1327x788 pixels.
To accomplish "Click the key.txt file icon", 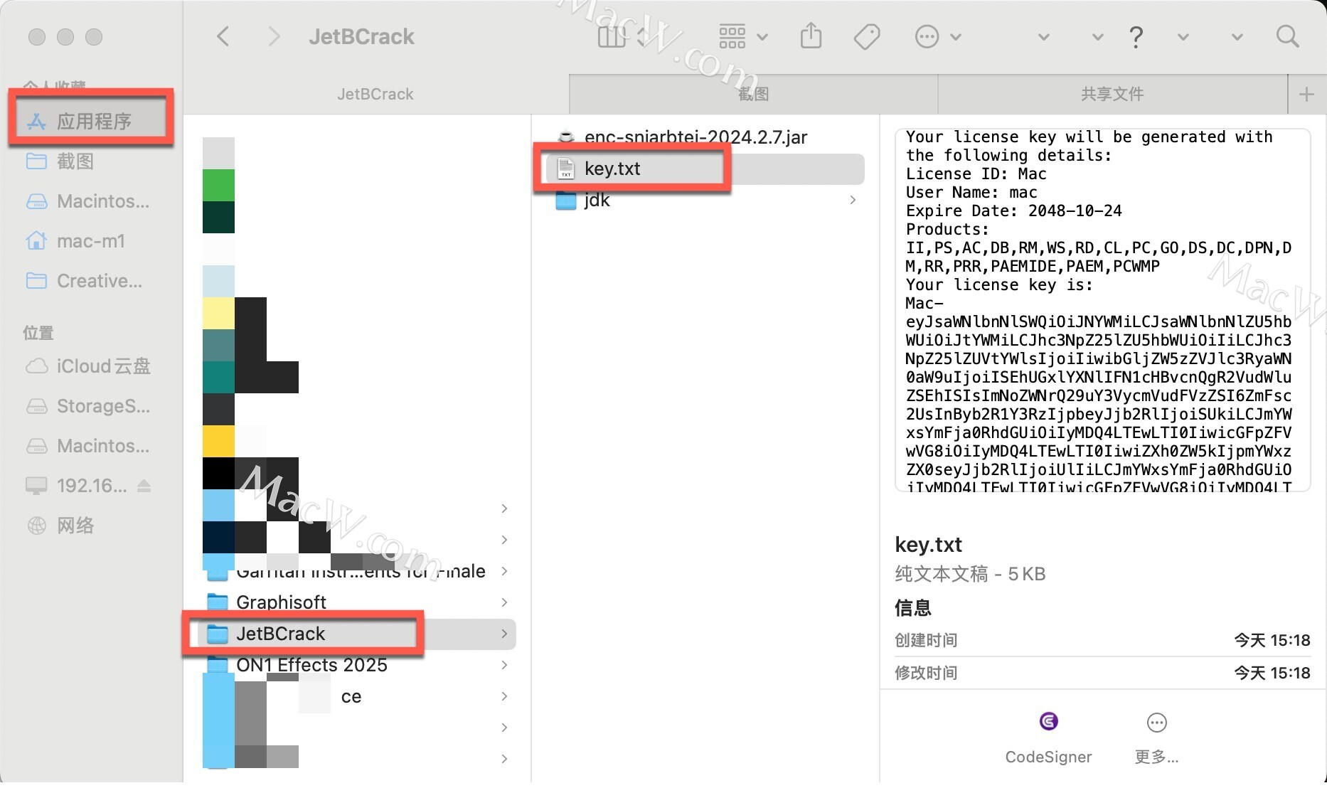I will 566,169.
